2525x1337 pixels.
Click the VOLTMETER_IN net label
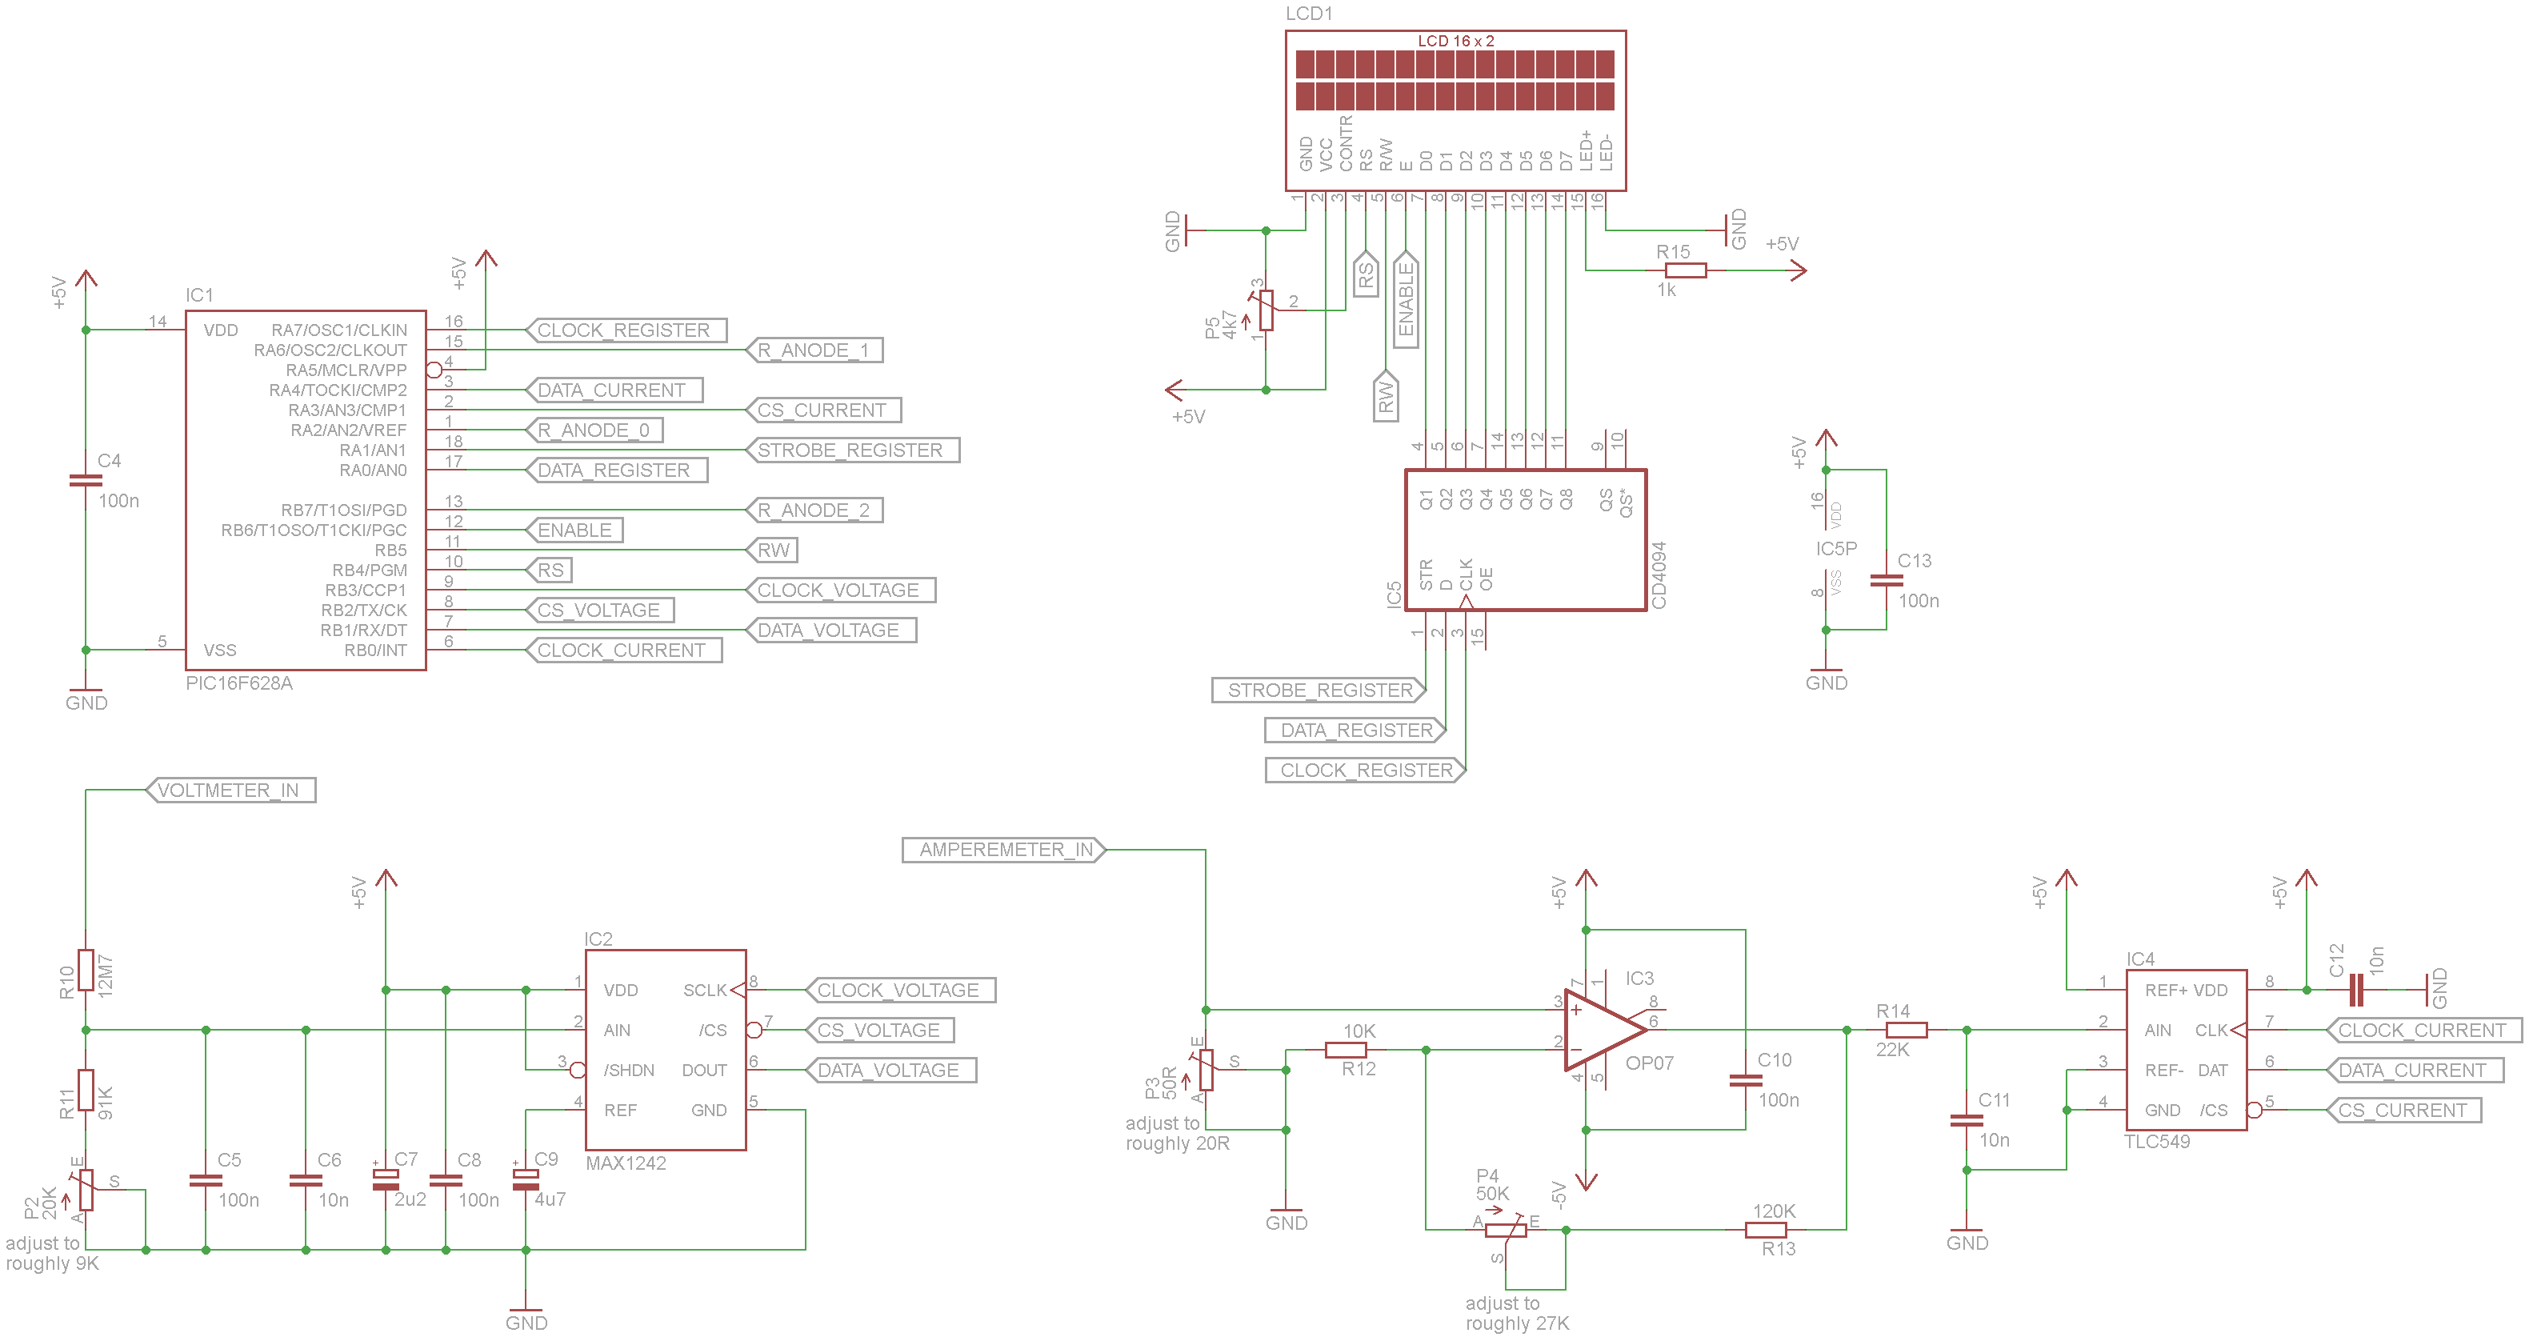pyautogui.click(x=231, y=790)
